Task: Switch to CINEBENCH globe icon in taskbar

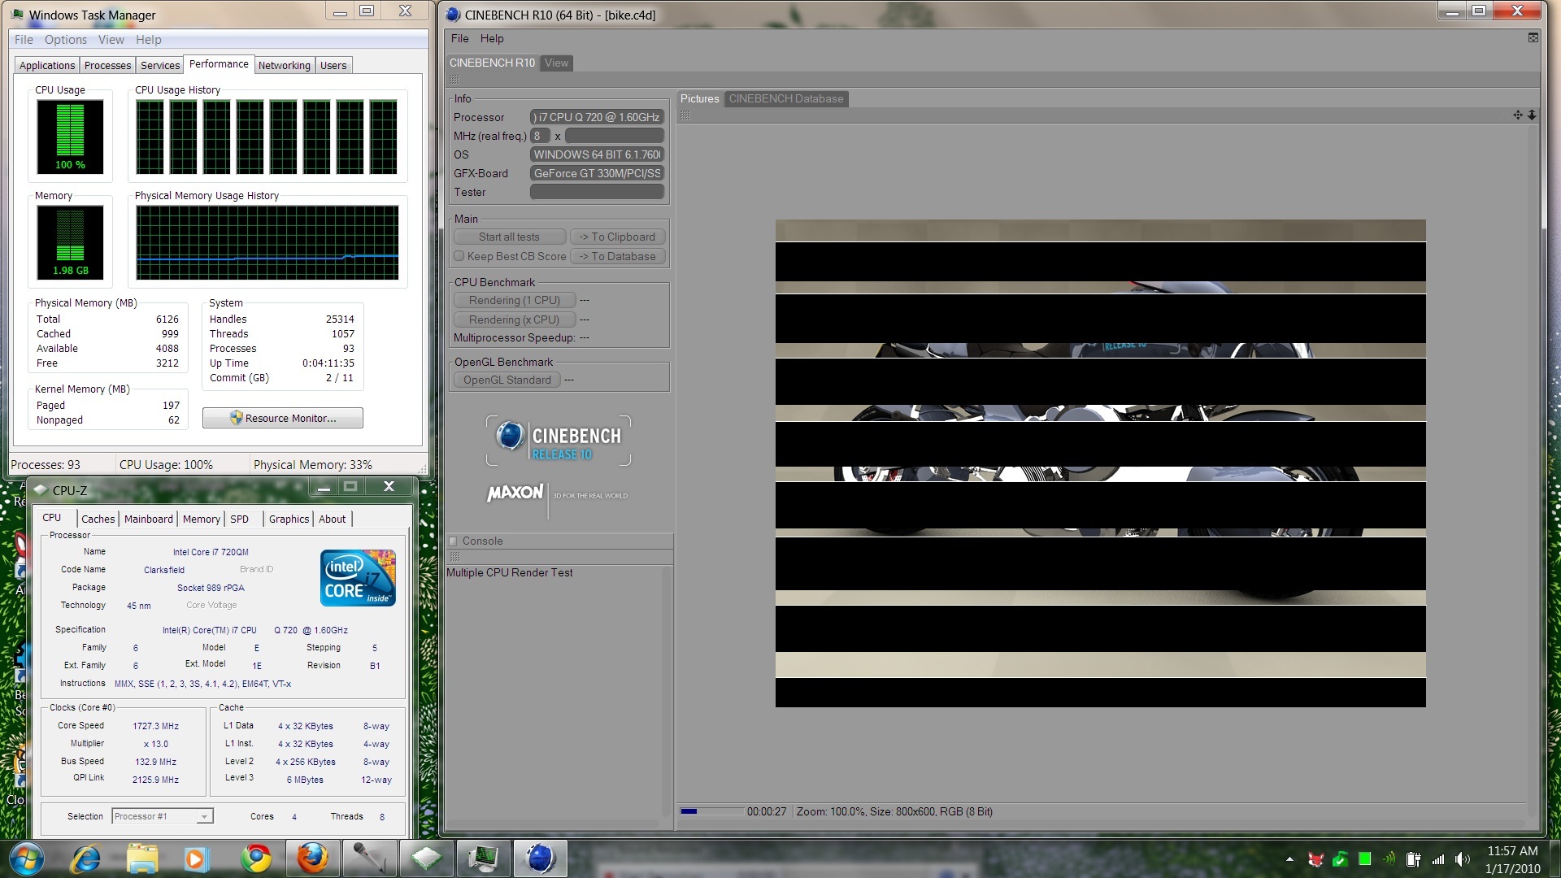Action: [x=540, y=858]
